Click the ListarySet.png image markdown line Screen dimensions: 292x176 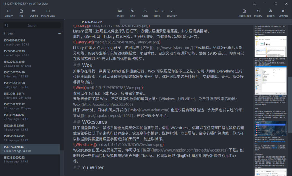(x=117, y=42)
